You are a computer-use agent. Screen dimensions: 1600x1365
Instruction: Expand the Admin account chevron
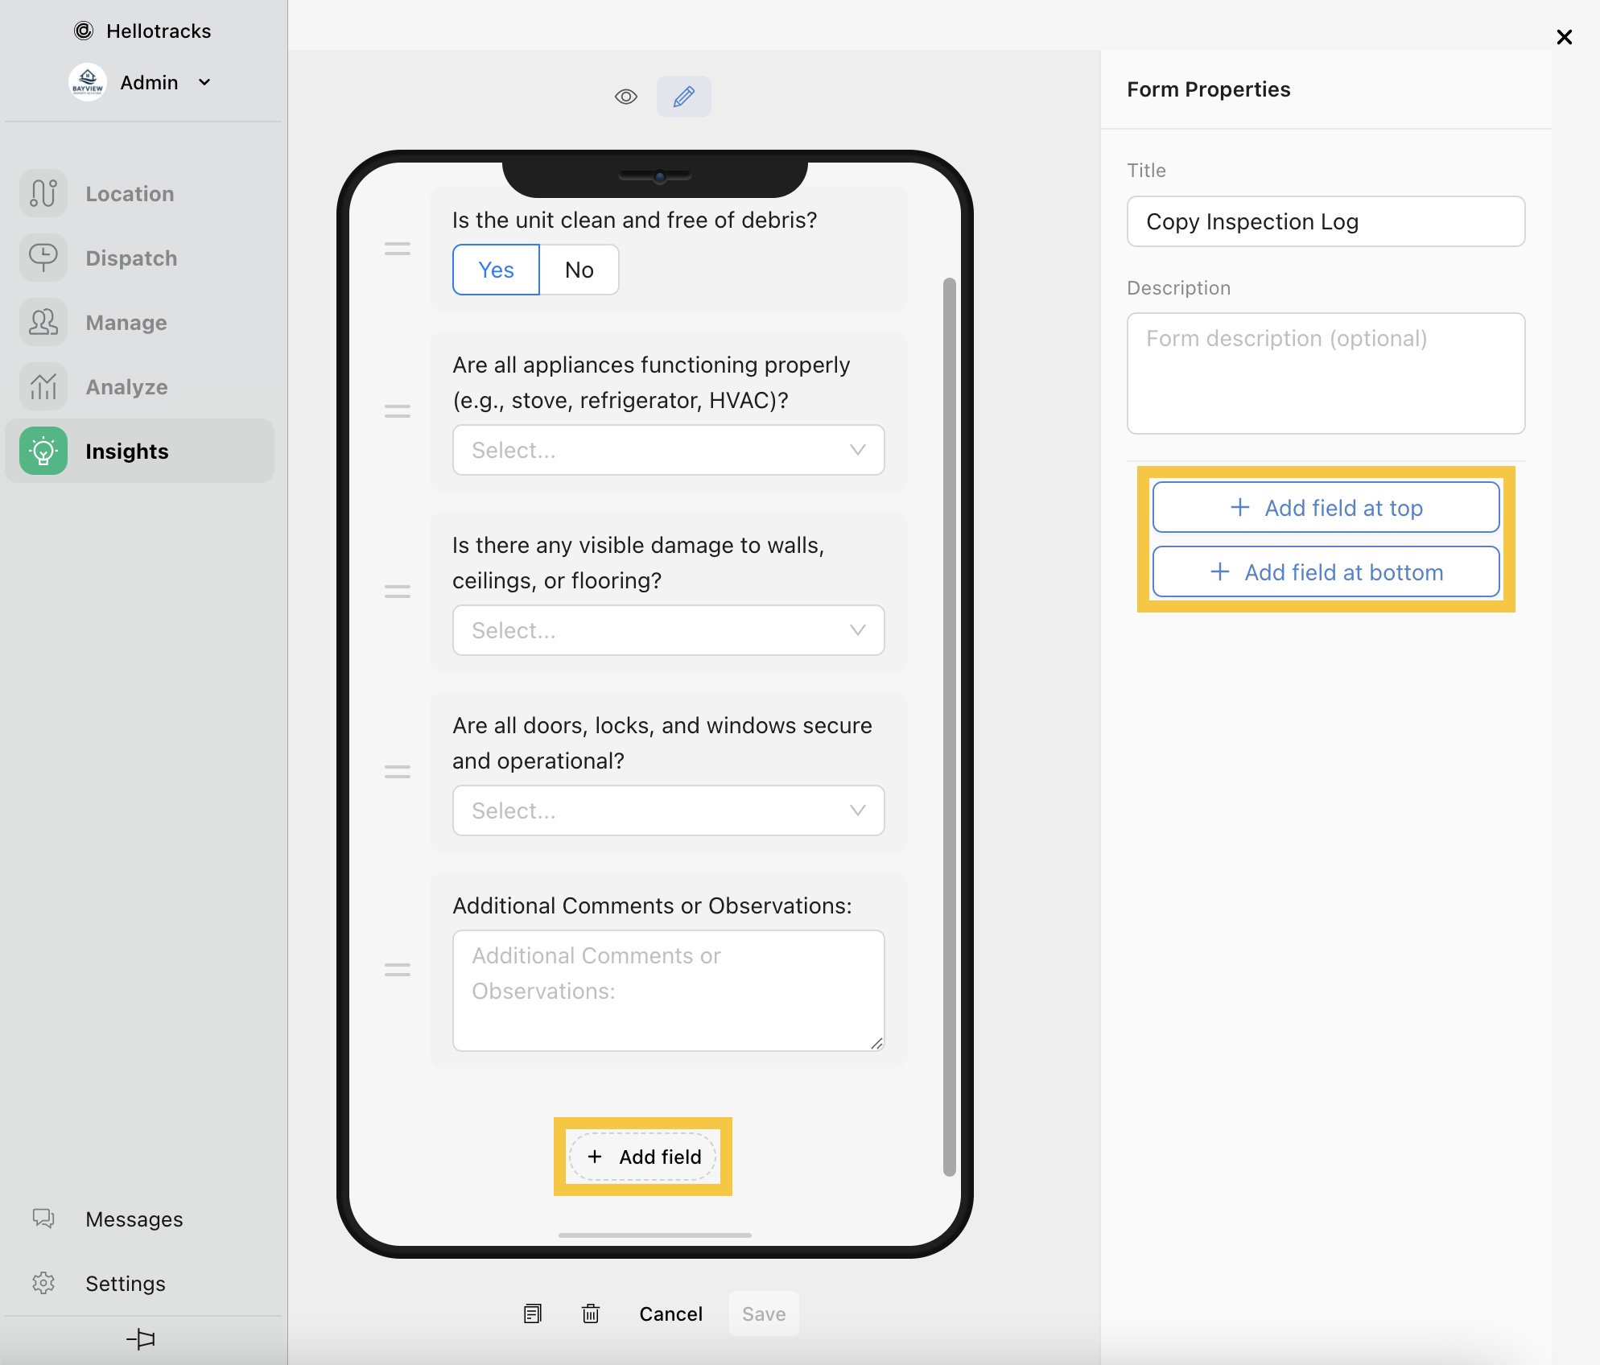[204, 82]
